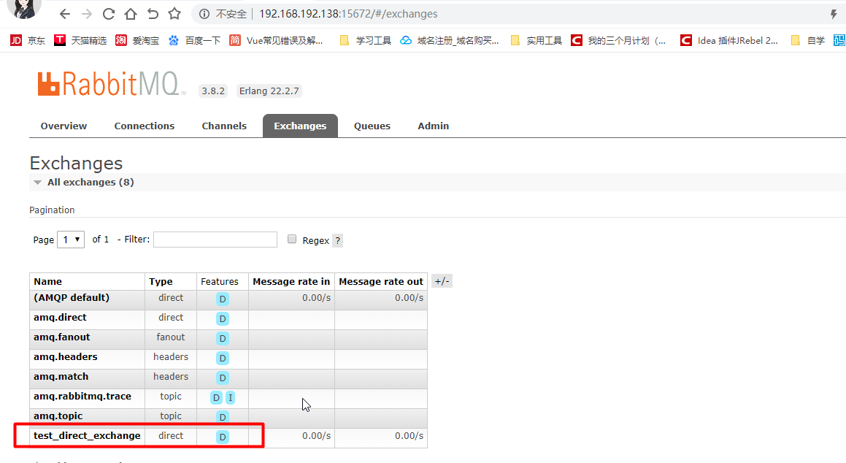846x463 pixels.
Task: Open the 爱淘宝 bookmark
Action: pos(137,40)
